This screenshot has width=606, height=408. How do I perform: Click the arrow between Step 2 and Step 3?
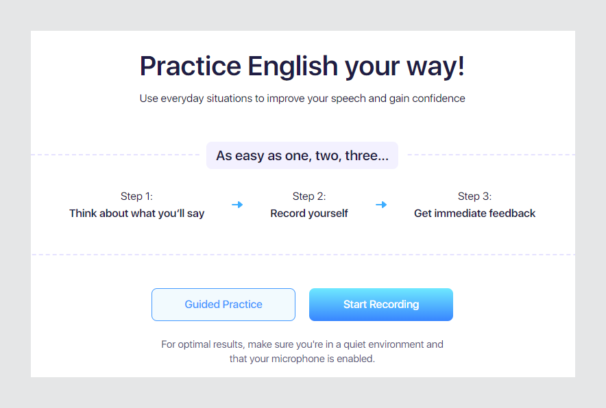coord(381,205)
